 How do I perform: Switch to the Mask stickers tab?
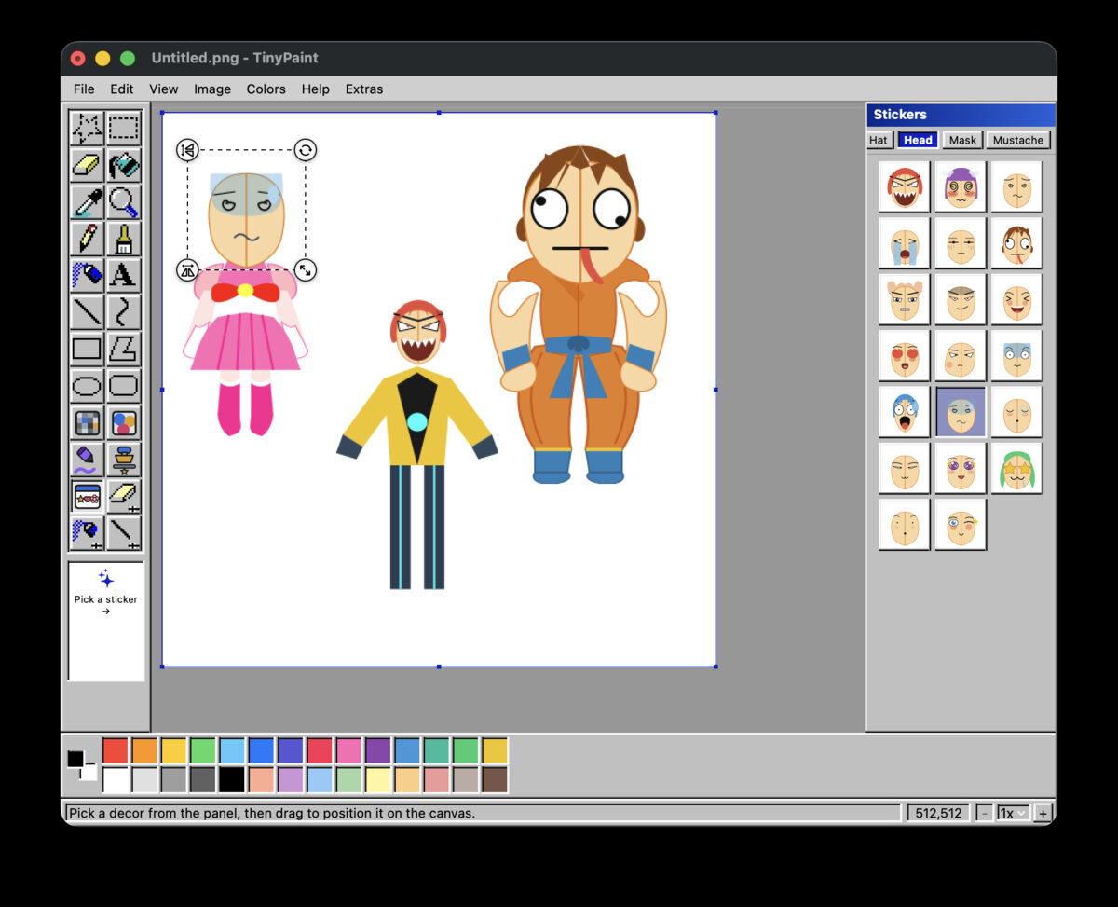962,140
